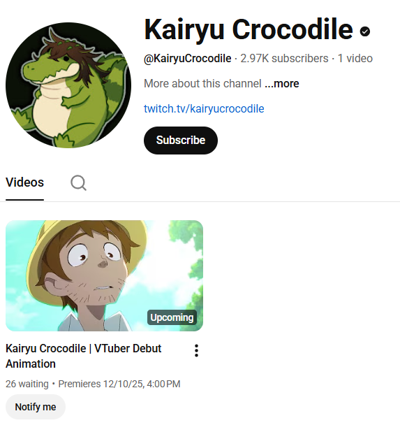Click the straw hat character video thumbnail
This screenshot has width=400, height=446.
pyautogui.click(x=104, y=275)
